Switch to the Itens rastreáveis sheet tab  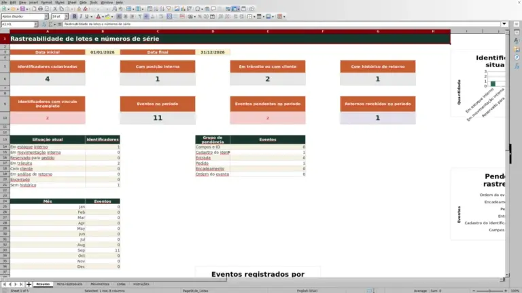pyautogui.click(x=69, y=284)
